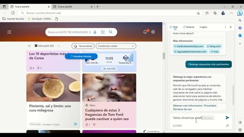244x137 pixels.
Task: Like the Corea deportistas story
Action: coord(30,68)
